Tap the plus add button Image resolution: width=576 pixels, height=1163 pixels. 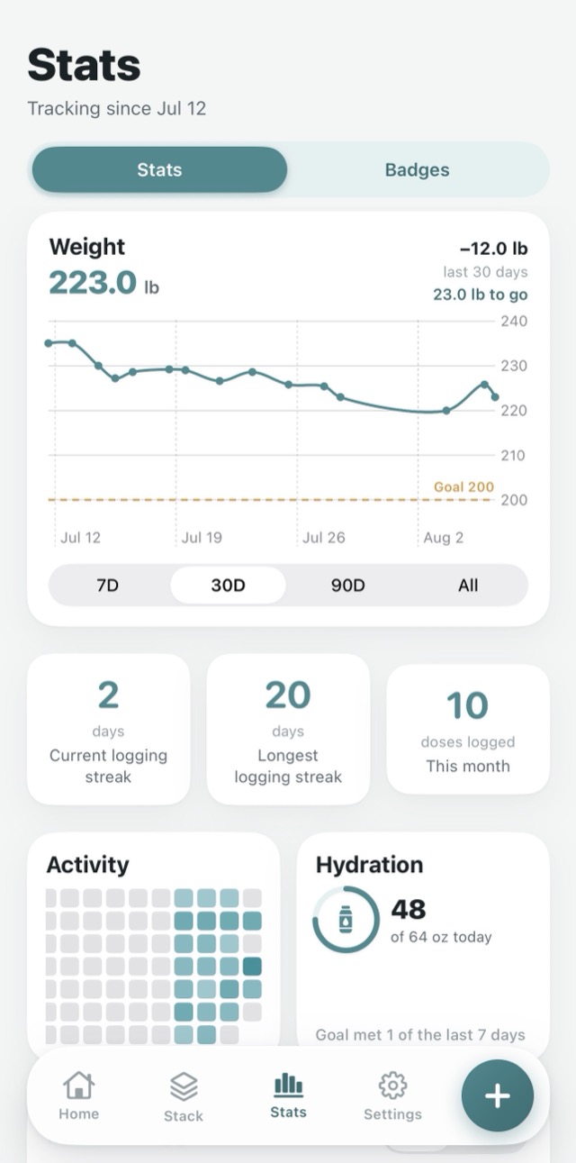pos(498,1095)
